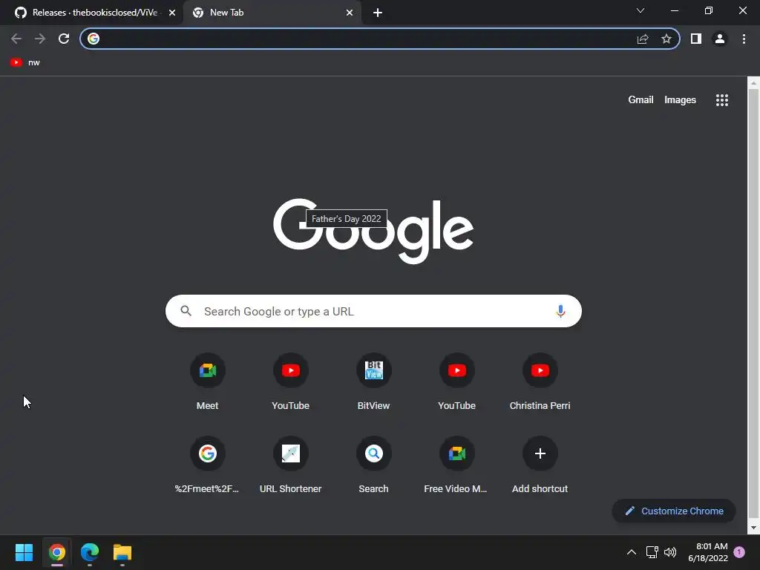Open the notification count badge
Screen dimensions: 760x570
[x=739, y=552]
